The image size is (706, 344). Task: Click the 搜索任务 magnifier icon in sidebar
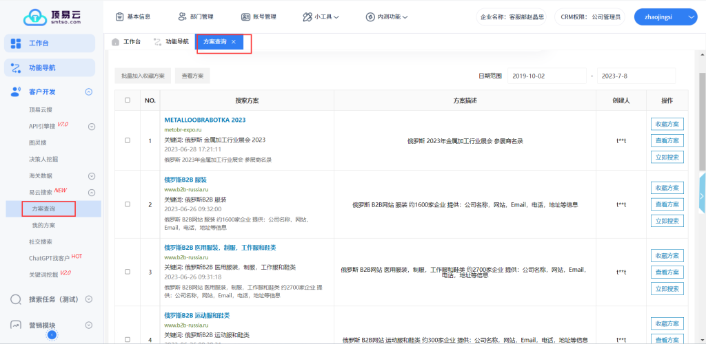[16, 300]
